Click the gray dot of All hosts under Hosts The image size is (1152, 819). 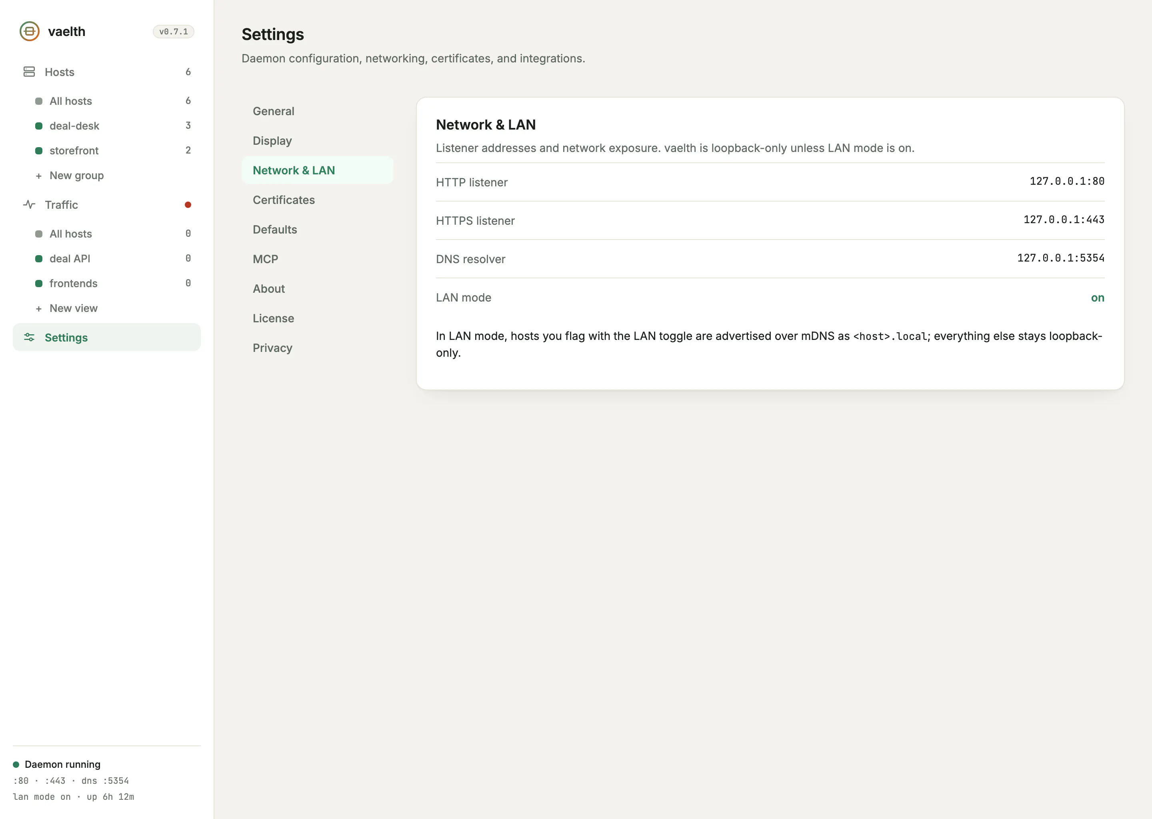pos(39,101)
